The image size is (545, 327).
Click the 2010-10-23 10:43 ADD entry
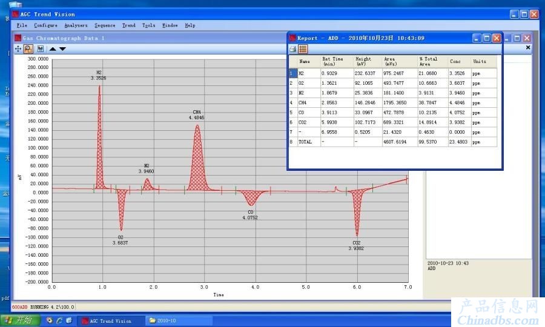(448, 266)
